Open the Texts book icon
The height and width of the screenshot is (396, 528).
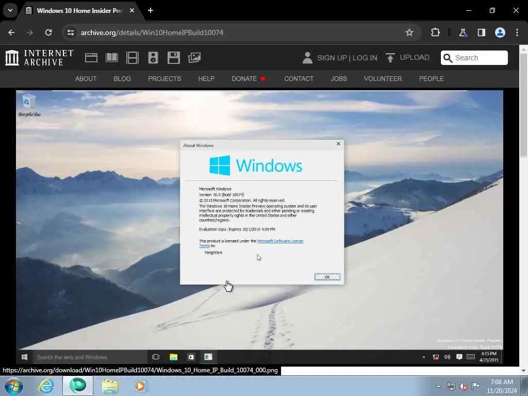112,58
